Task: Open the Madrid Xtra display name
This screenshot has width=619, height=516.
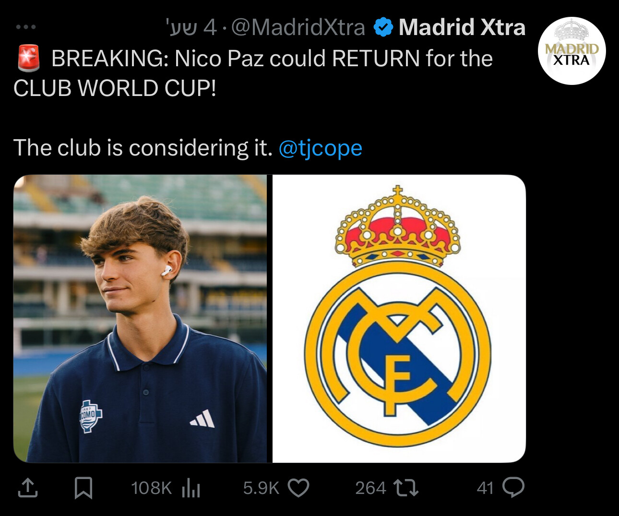Action: click(462, 27)
